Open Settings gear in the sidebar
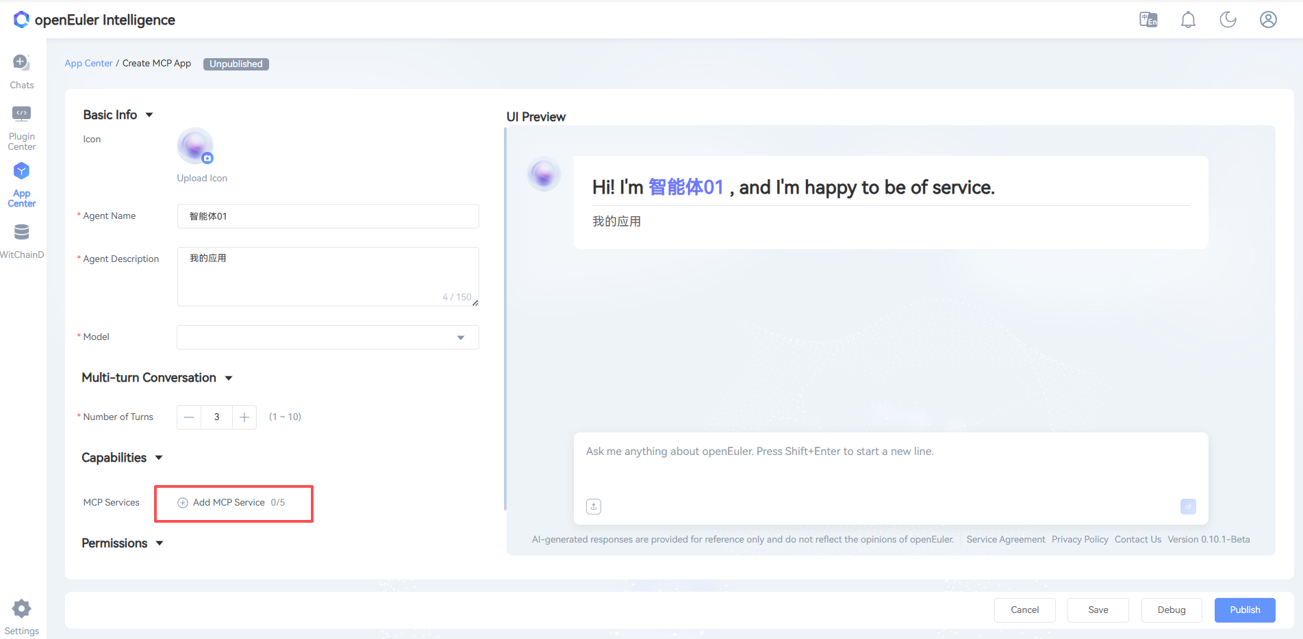The height and width of the screenshot is (639, 1303). 22,618
